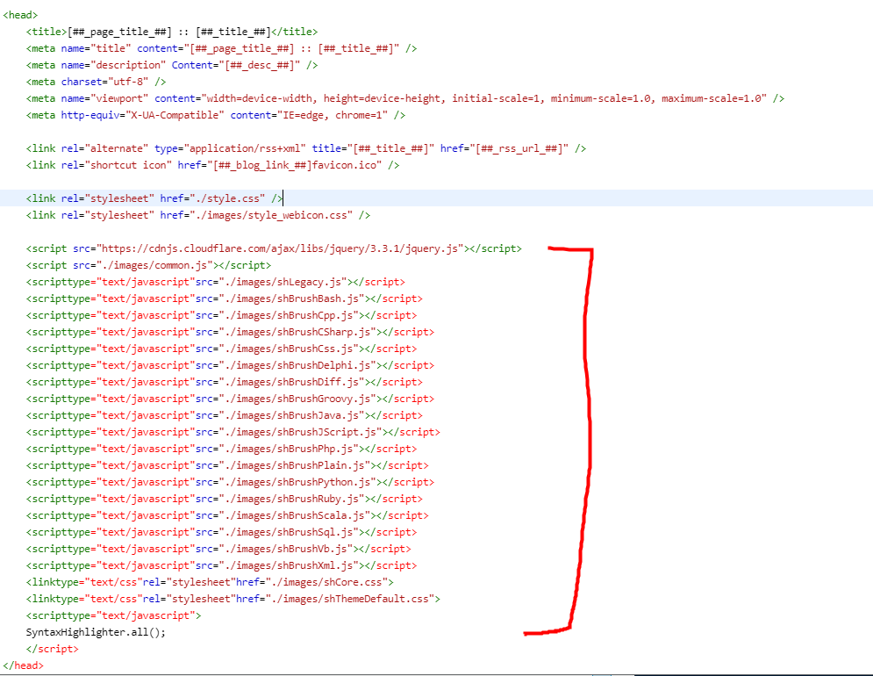Click the jquery.js cloudflare script line
This screenshot has width=873, height=676.
pyautogui.click(x=274, y=248)
